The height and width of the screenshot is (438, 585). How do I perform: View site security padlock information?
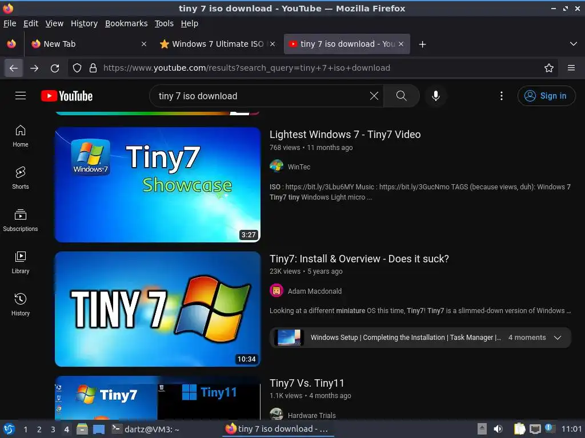tap(93, 68)
